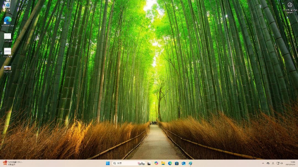Click the clock to open the calendar
Screen dimensions: 298x167
290,163
